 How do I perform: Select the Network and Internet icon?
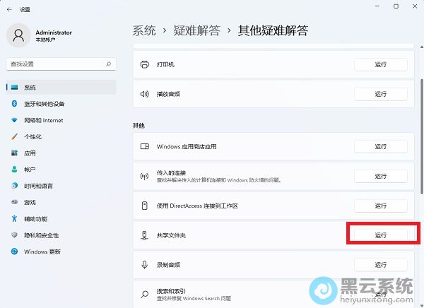click(13, 120)
